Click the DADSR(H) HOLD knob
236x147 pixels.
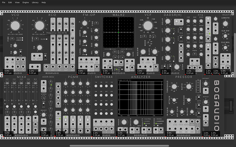(x=177, y=67)
